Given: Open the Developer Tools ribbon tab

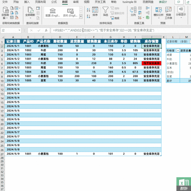Looking at the screenshot, I should point(100,2).
